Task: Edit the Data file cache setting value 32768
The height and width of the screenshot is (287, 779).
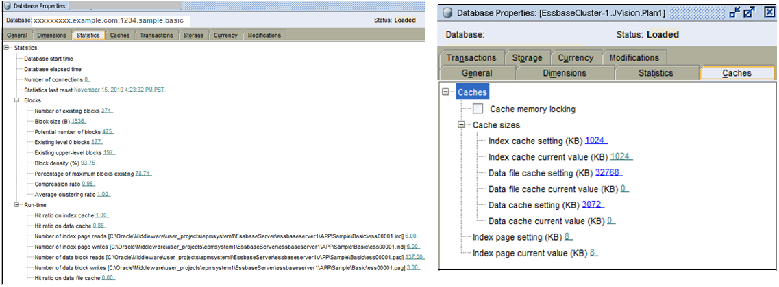Action: 608,173
